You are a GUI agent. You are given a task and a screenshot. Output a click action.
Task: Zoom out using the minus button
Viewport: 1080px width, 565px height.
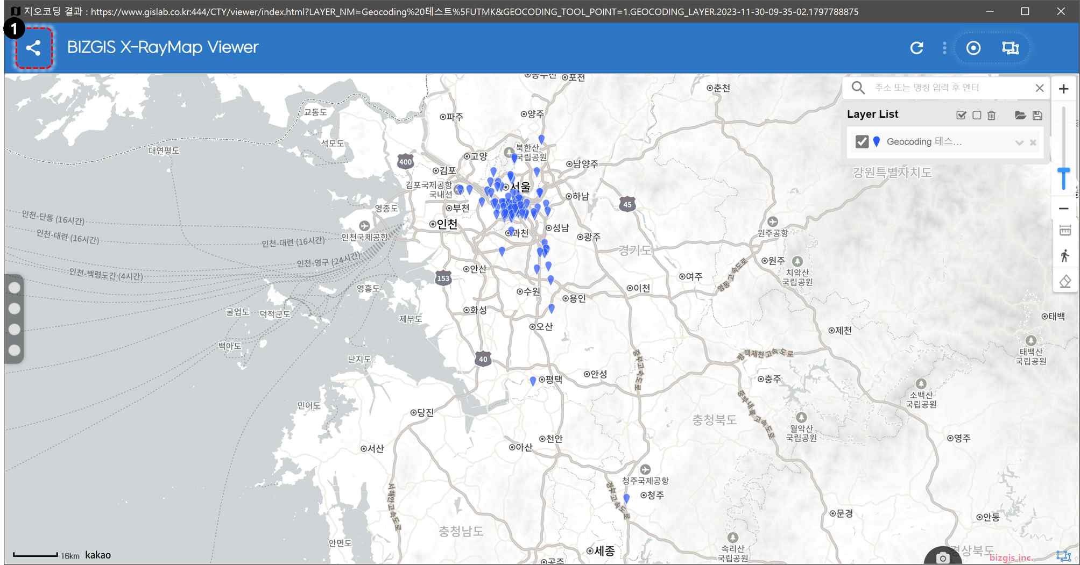coord(1064,209)
